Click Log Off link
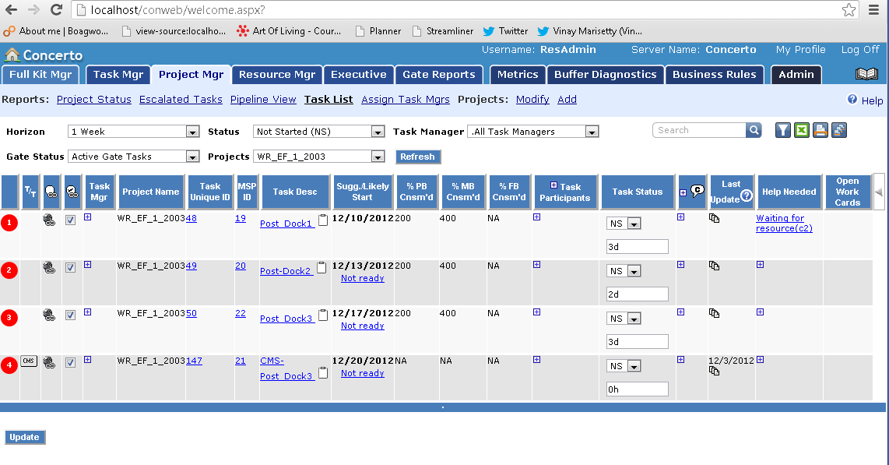The height and width of the screenshot is (465, 889). (x=860, y=50)
